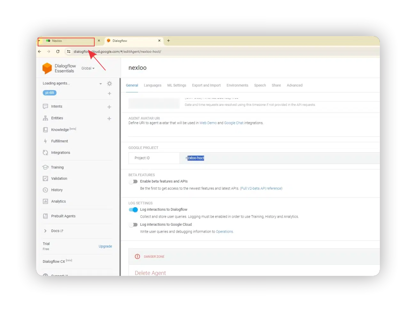Click the Fulfillment lightning icon
Viewport: 416px width, 312px height.
(x=45, y=141)
